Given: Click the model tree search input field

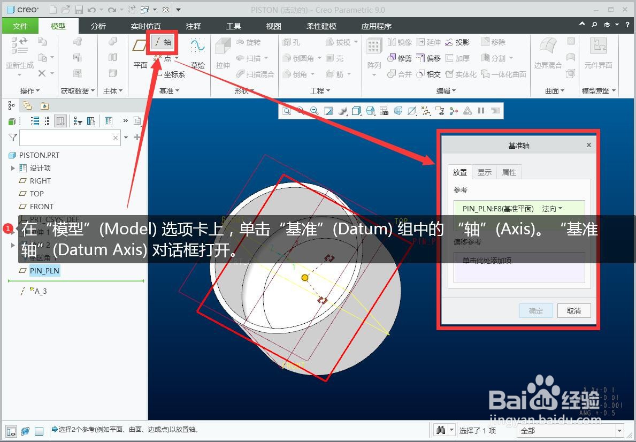Looking at the screenshot, I should pos(70,138).
